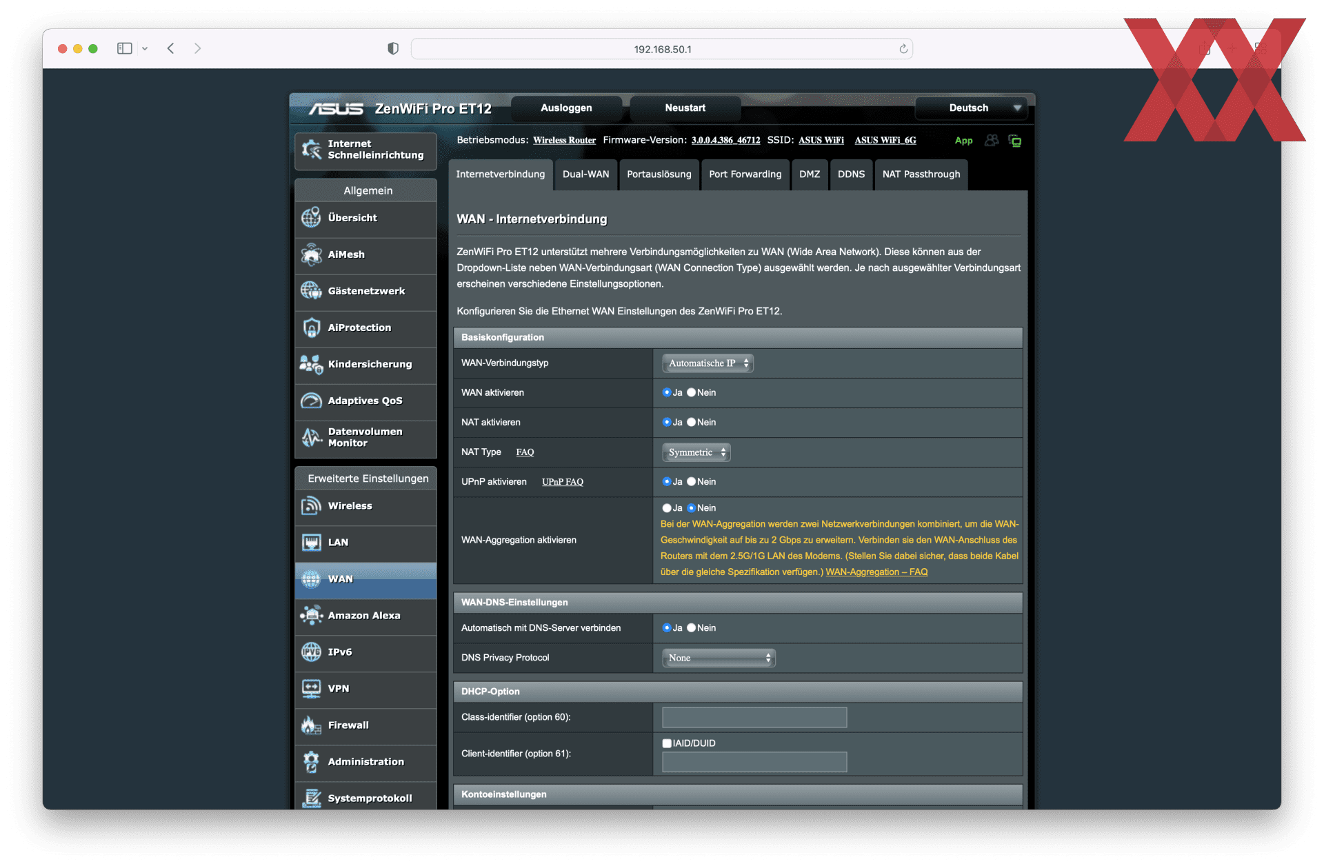Image resolution: width=1324 pixels, height=866 pixels.
Task: Open the UPnP FAQ link
Action: [x=562, y=482]
